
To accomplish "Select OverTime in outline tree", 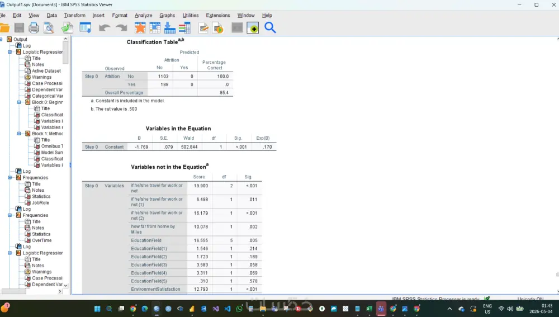I will (x=42, y=241).
